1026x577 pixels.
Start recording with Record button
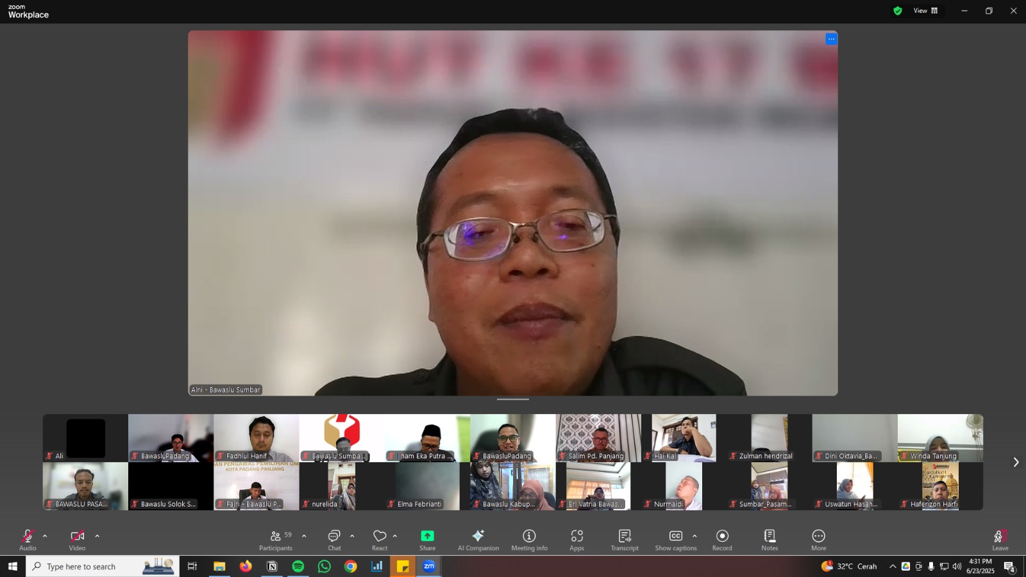point(722,539)
